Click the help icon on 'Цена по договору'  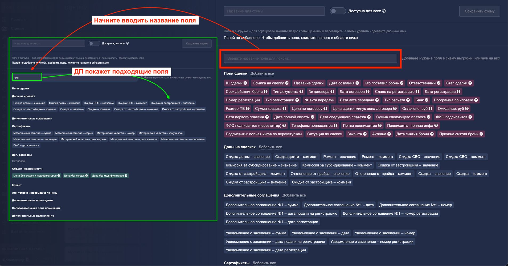[325, 109]
